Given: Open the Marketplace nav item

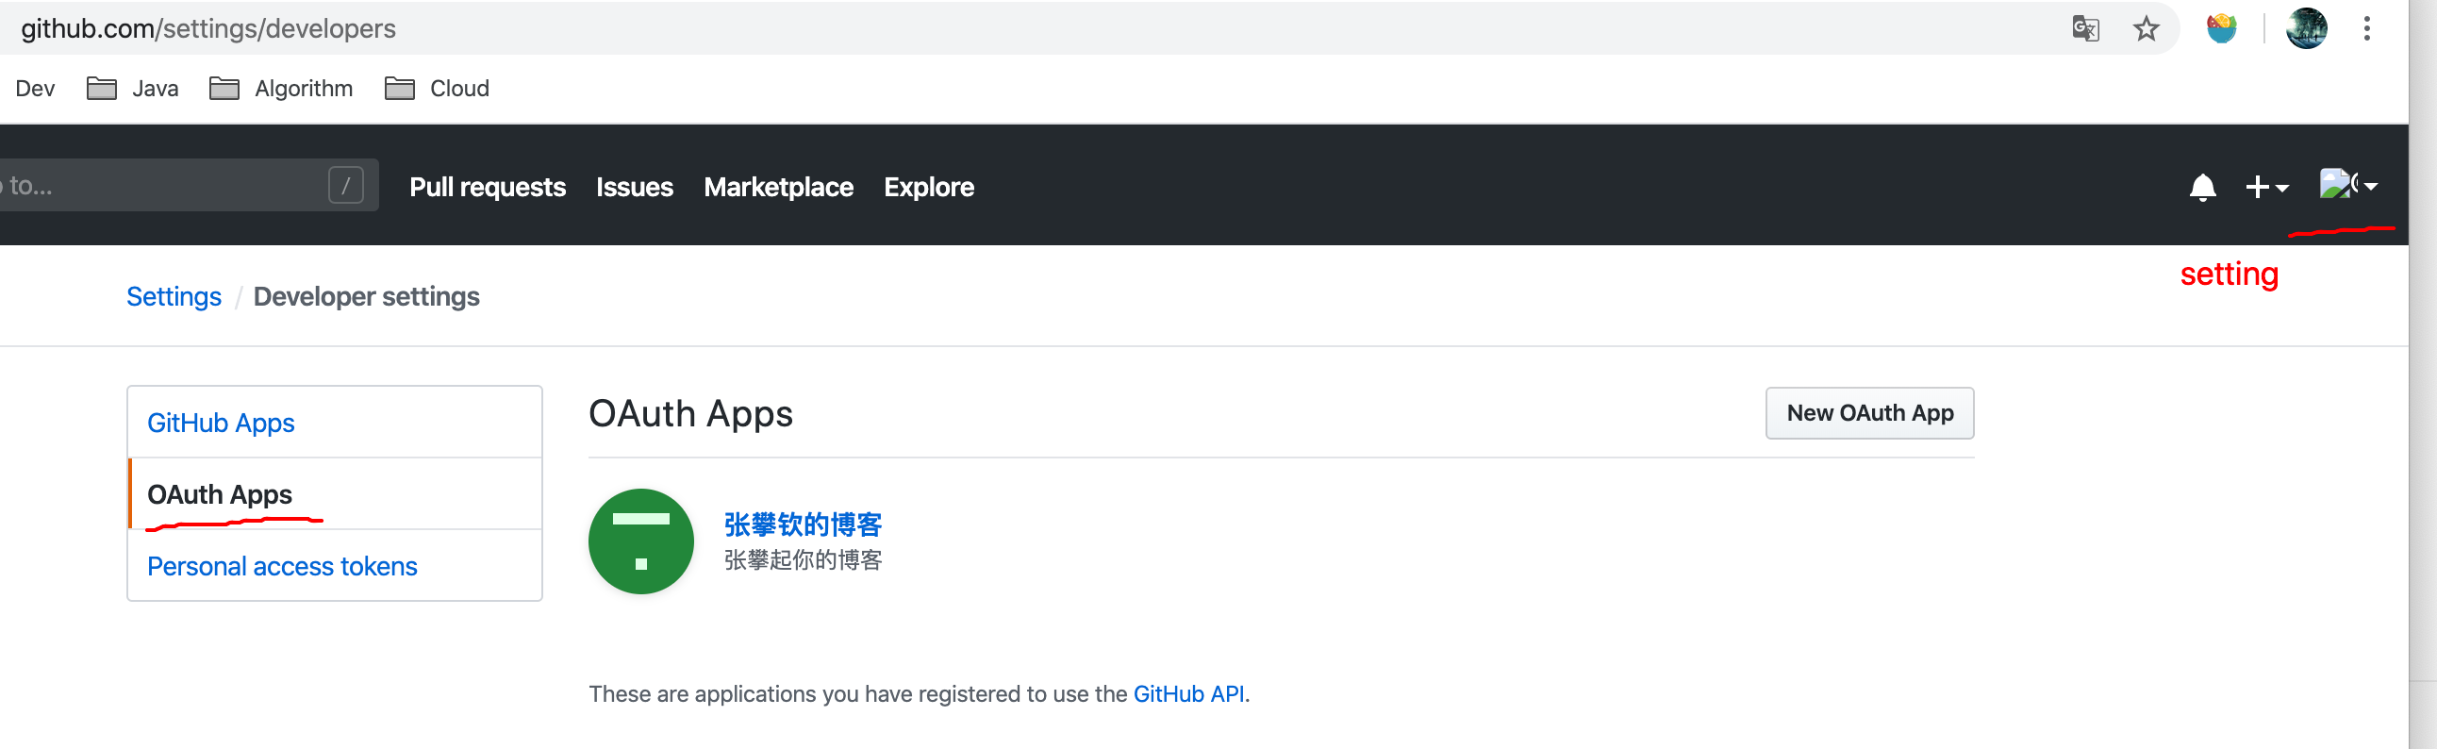Looking at the screenshot, I should tap(778, 187).
